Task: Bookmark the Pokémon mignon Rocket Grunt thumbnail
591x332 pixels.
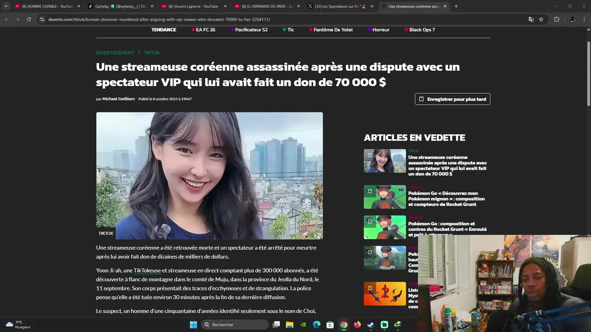Action: point(369,191)
